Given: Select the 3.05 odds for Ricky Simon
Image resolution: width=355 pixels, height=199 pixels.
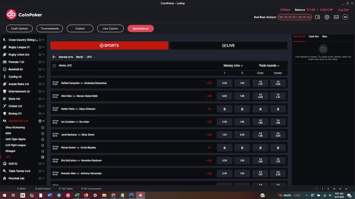Looking at the screenshot, I should (242, 134).
